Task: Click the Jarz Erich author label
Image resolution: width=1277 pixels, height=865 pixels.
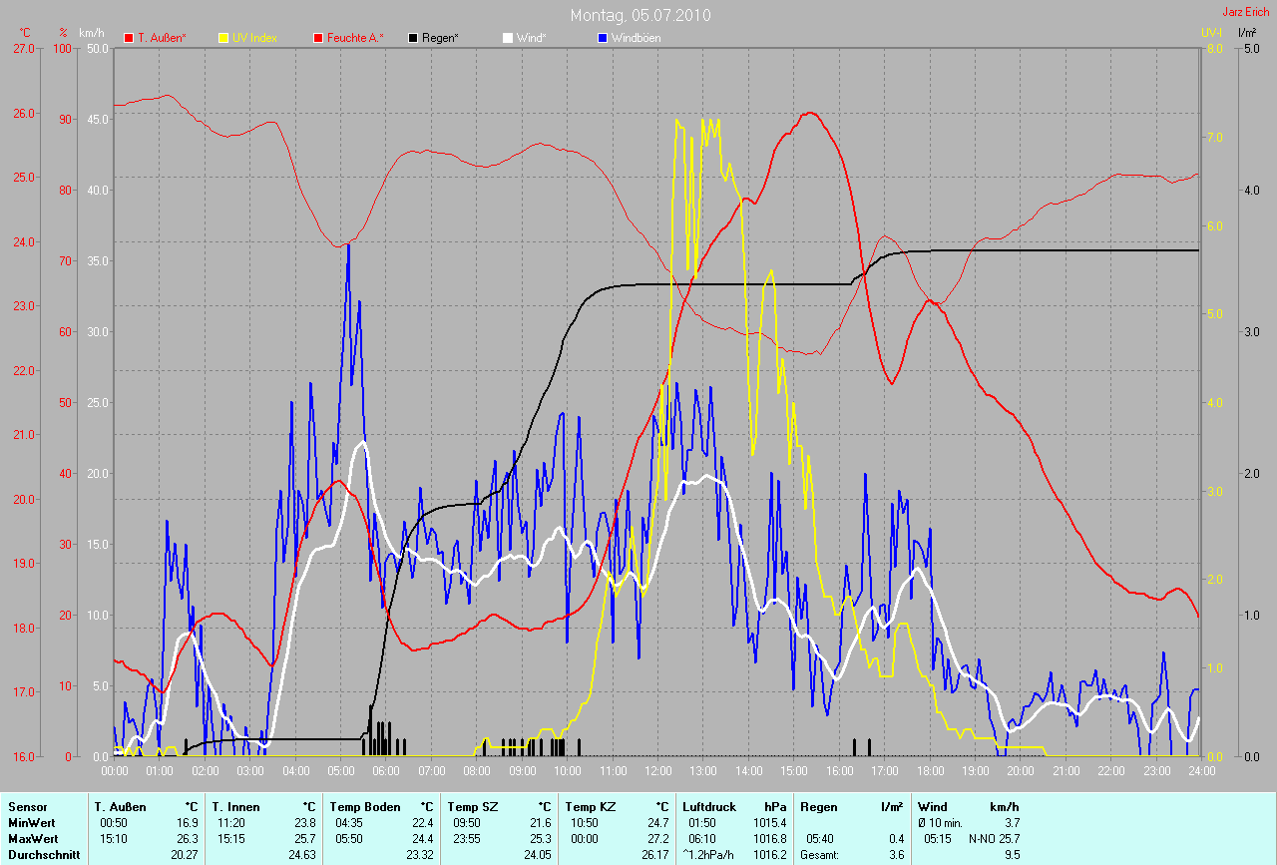Action: point(1245,13)
